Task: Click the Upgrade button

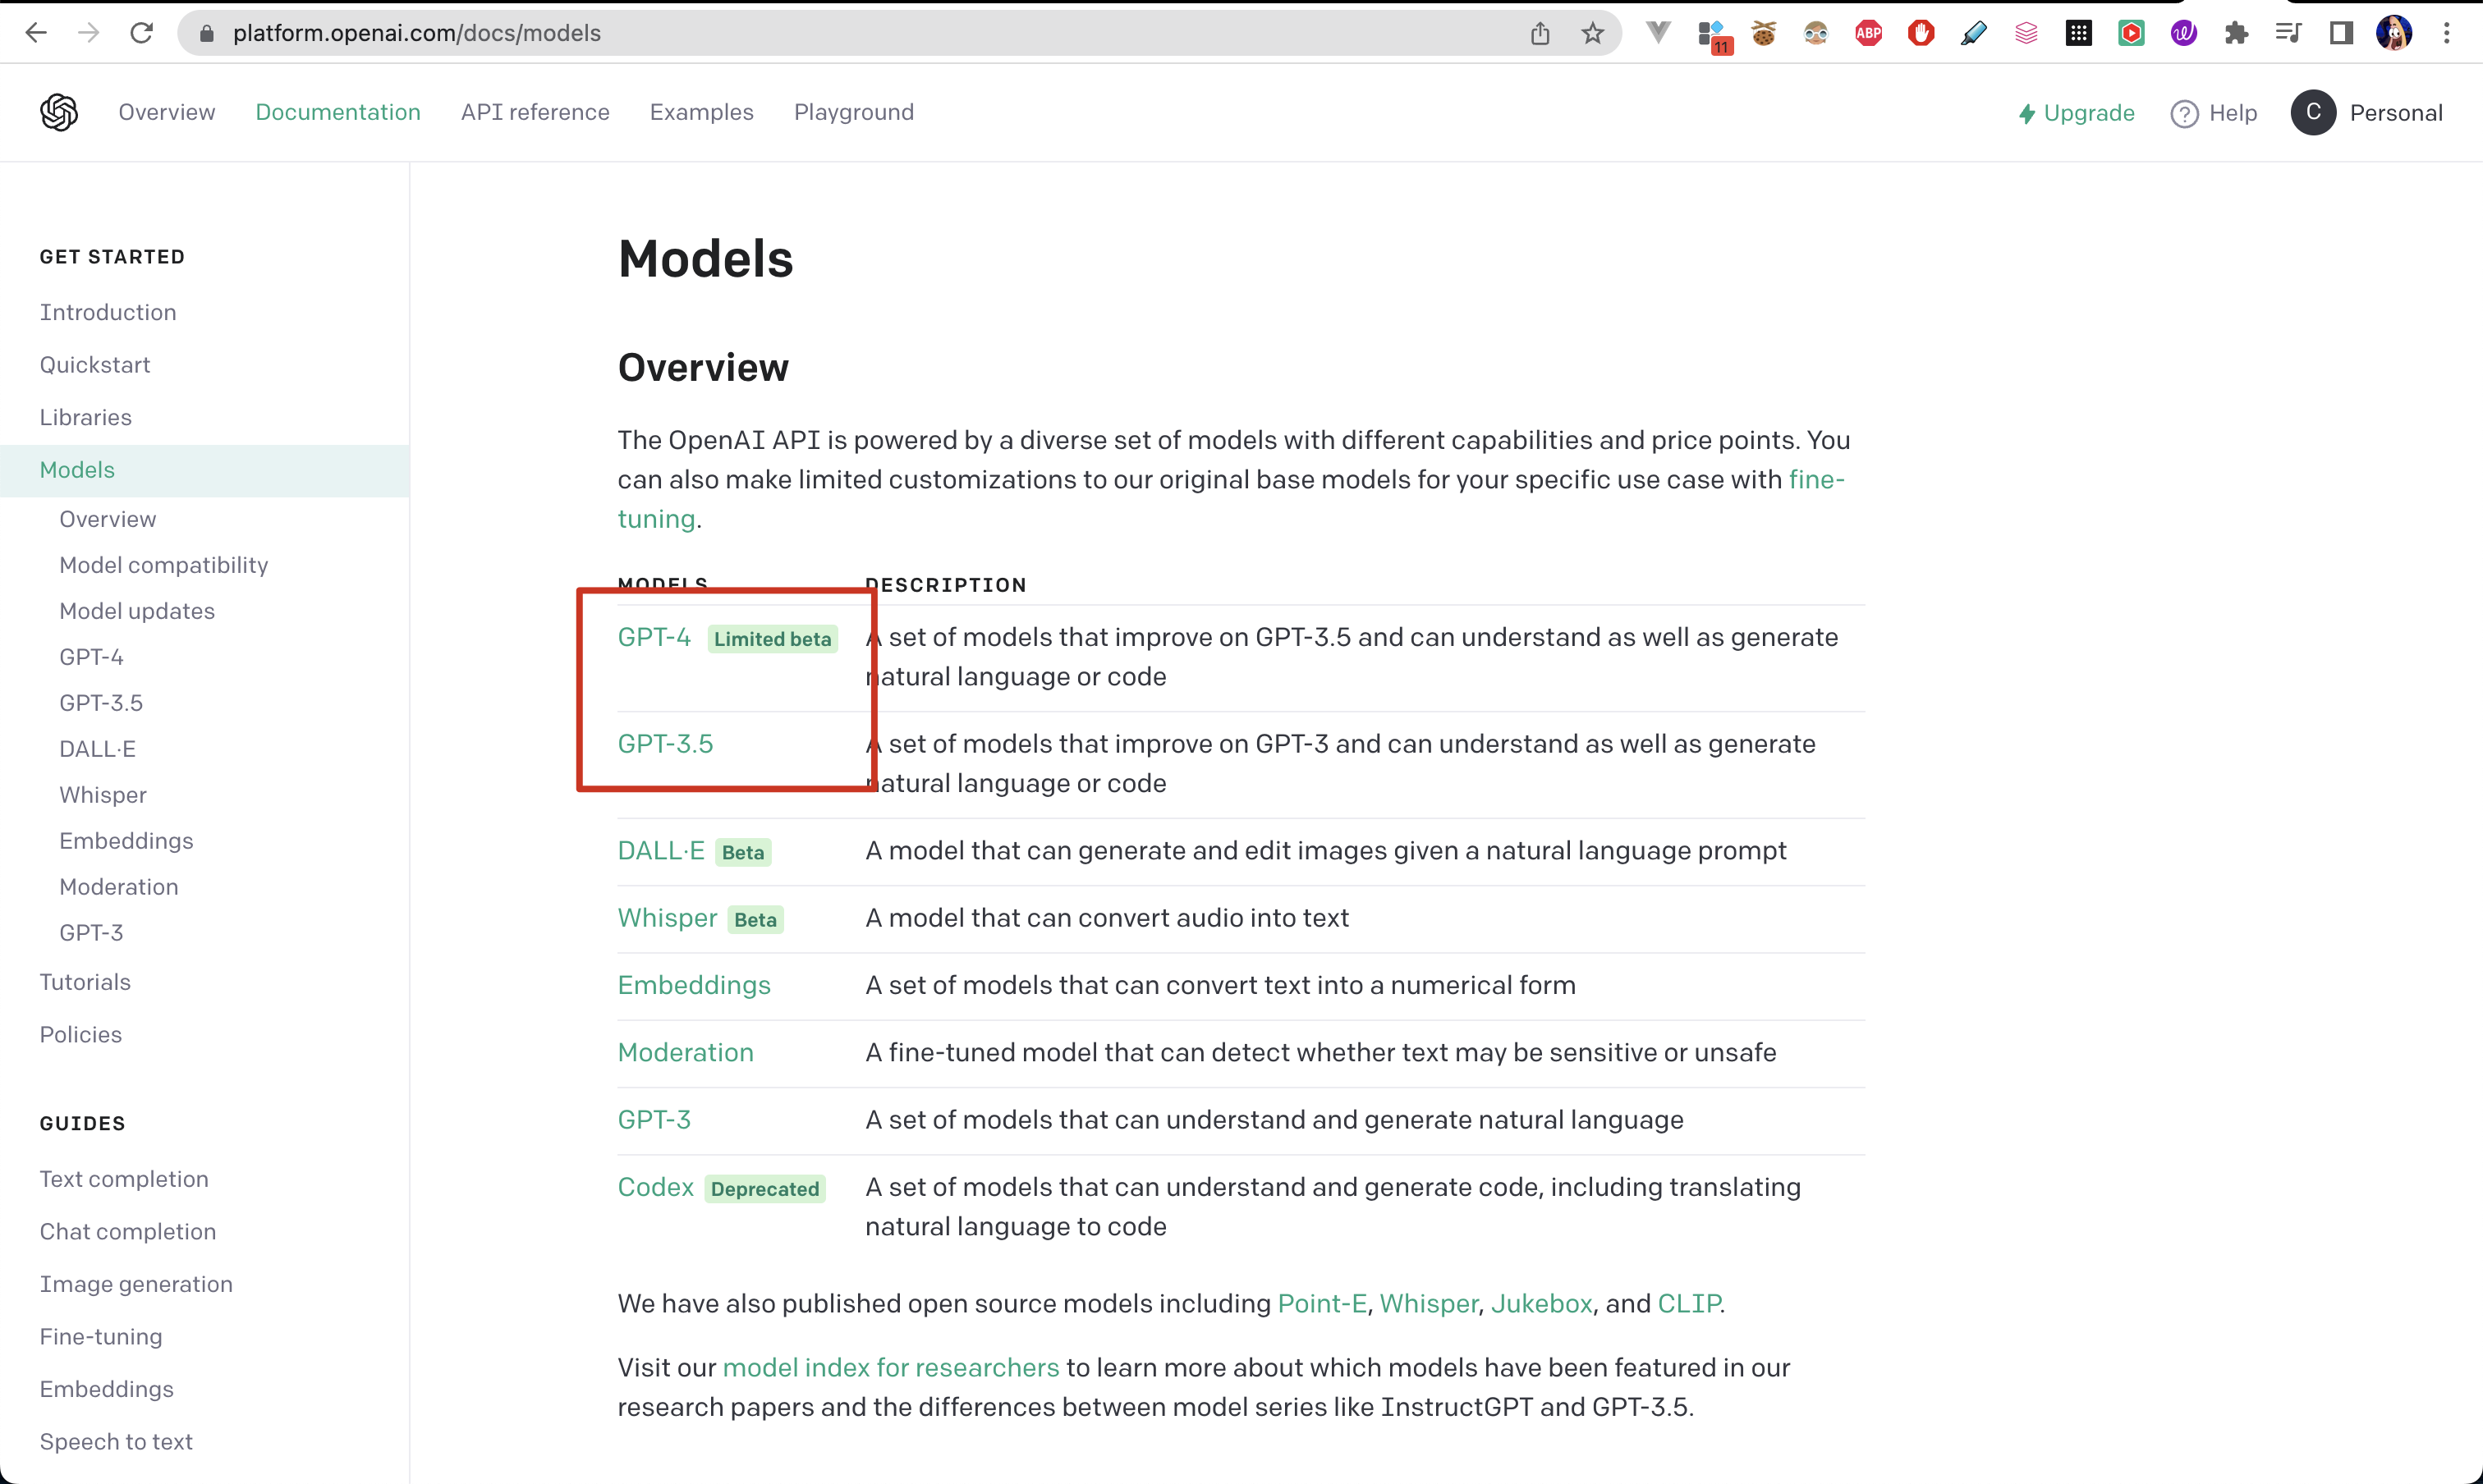Action: (2075, 113)
